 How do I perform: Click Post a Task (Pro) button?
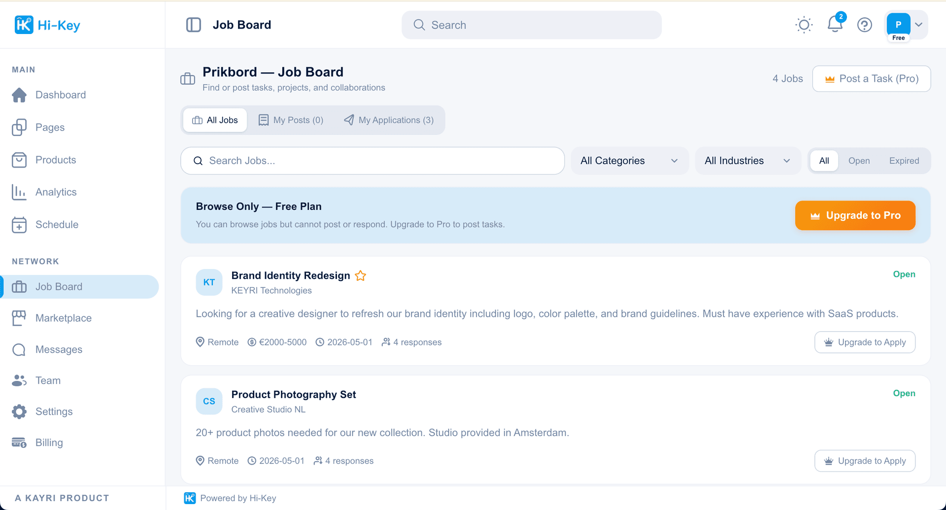click(871, 79)
